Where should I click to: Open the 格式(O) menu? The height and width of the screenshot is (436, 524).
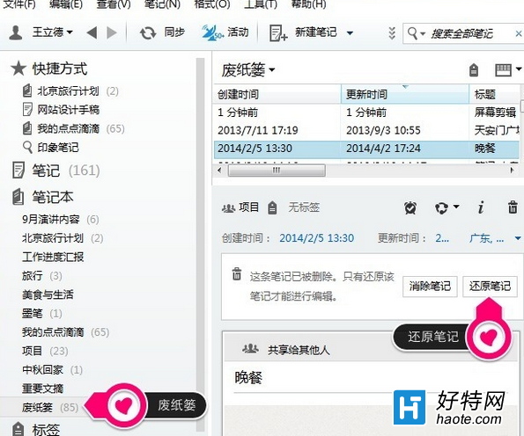coord(212,4)
